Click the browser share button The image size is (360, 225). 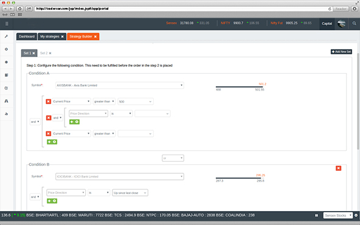click(29, 9)
